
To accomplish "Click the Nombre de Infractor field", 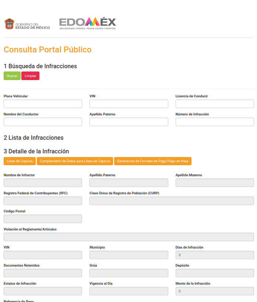I will point(43,183).
